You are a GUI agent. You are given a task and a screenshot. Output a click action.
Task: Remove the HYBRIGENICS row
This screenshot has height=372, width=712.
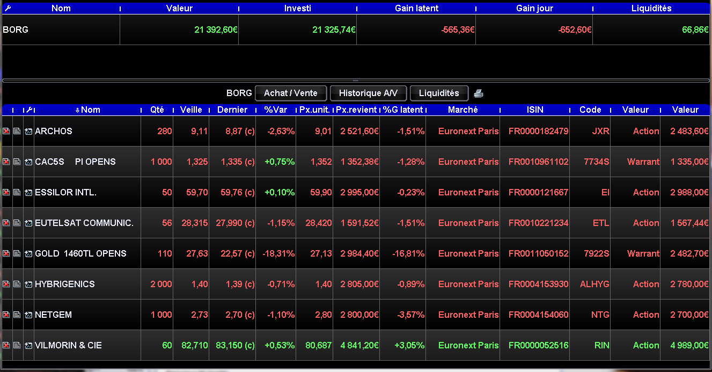click(x=6, y=284)
